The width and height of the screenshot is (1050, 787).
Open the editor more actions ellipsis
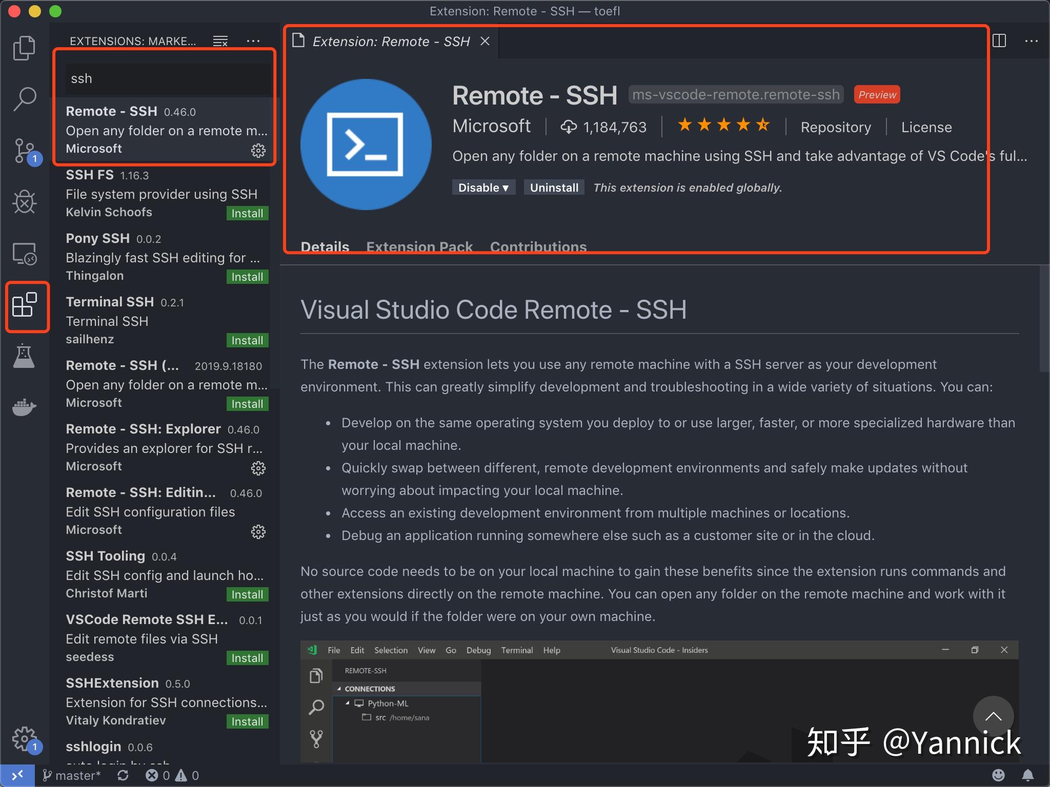click(1031, 41)
